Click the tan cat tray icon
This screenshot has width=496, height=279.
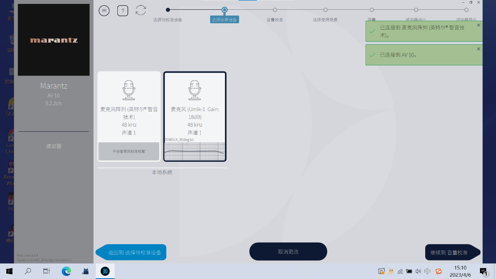coord(391,271)
